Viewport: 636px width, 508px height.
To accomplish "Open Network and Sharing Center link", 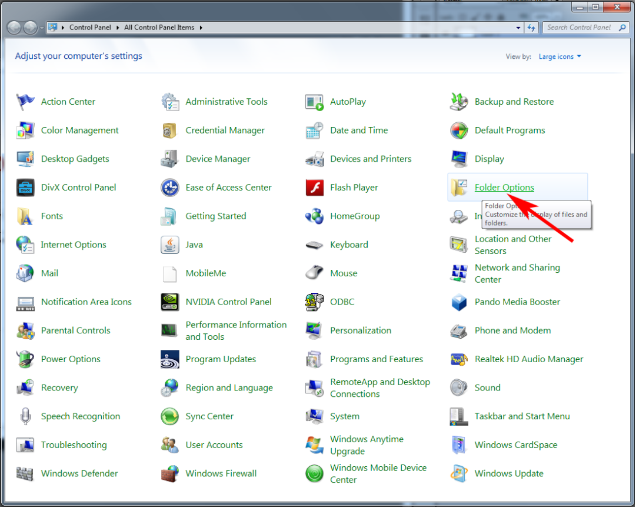I will pyautogui.click(x=517, y=273).
